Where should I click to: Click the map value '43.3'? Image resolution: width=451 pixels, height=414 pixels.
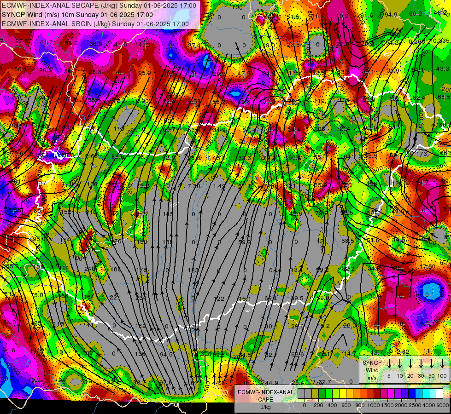[442, 69]
